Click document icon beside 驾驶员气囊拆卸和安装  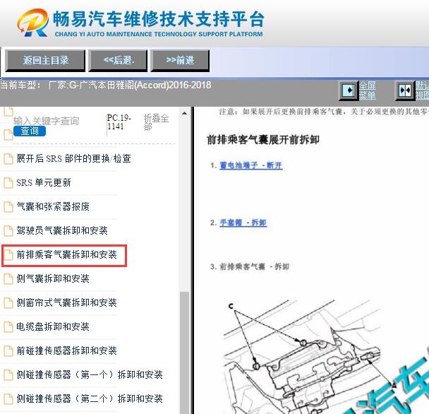click(8, 231)
